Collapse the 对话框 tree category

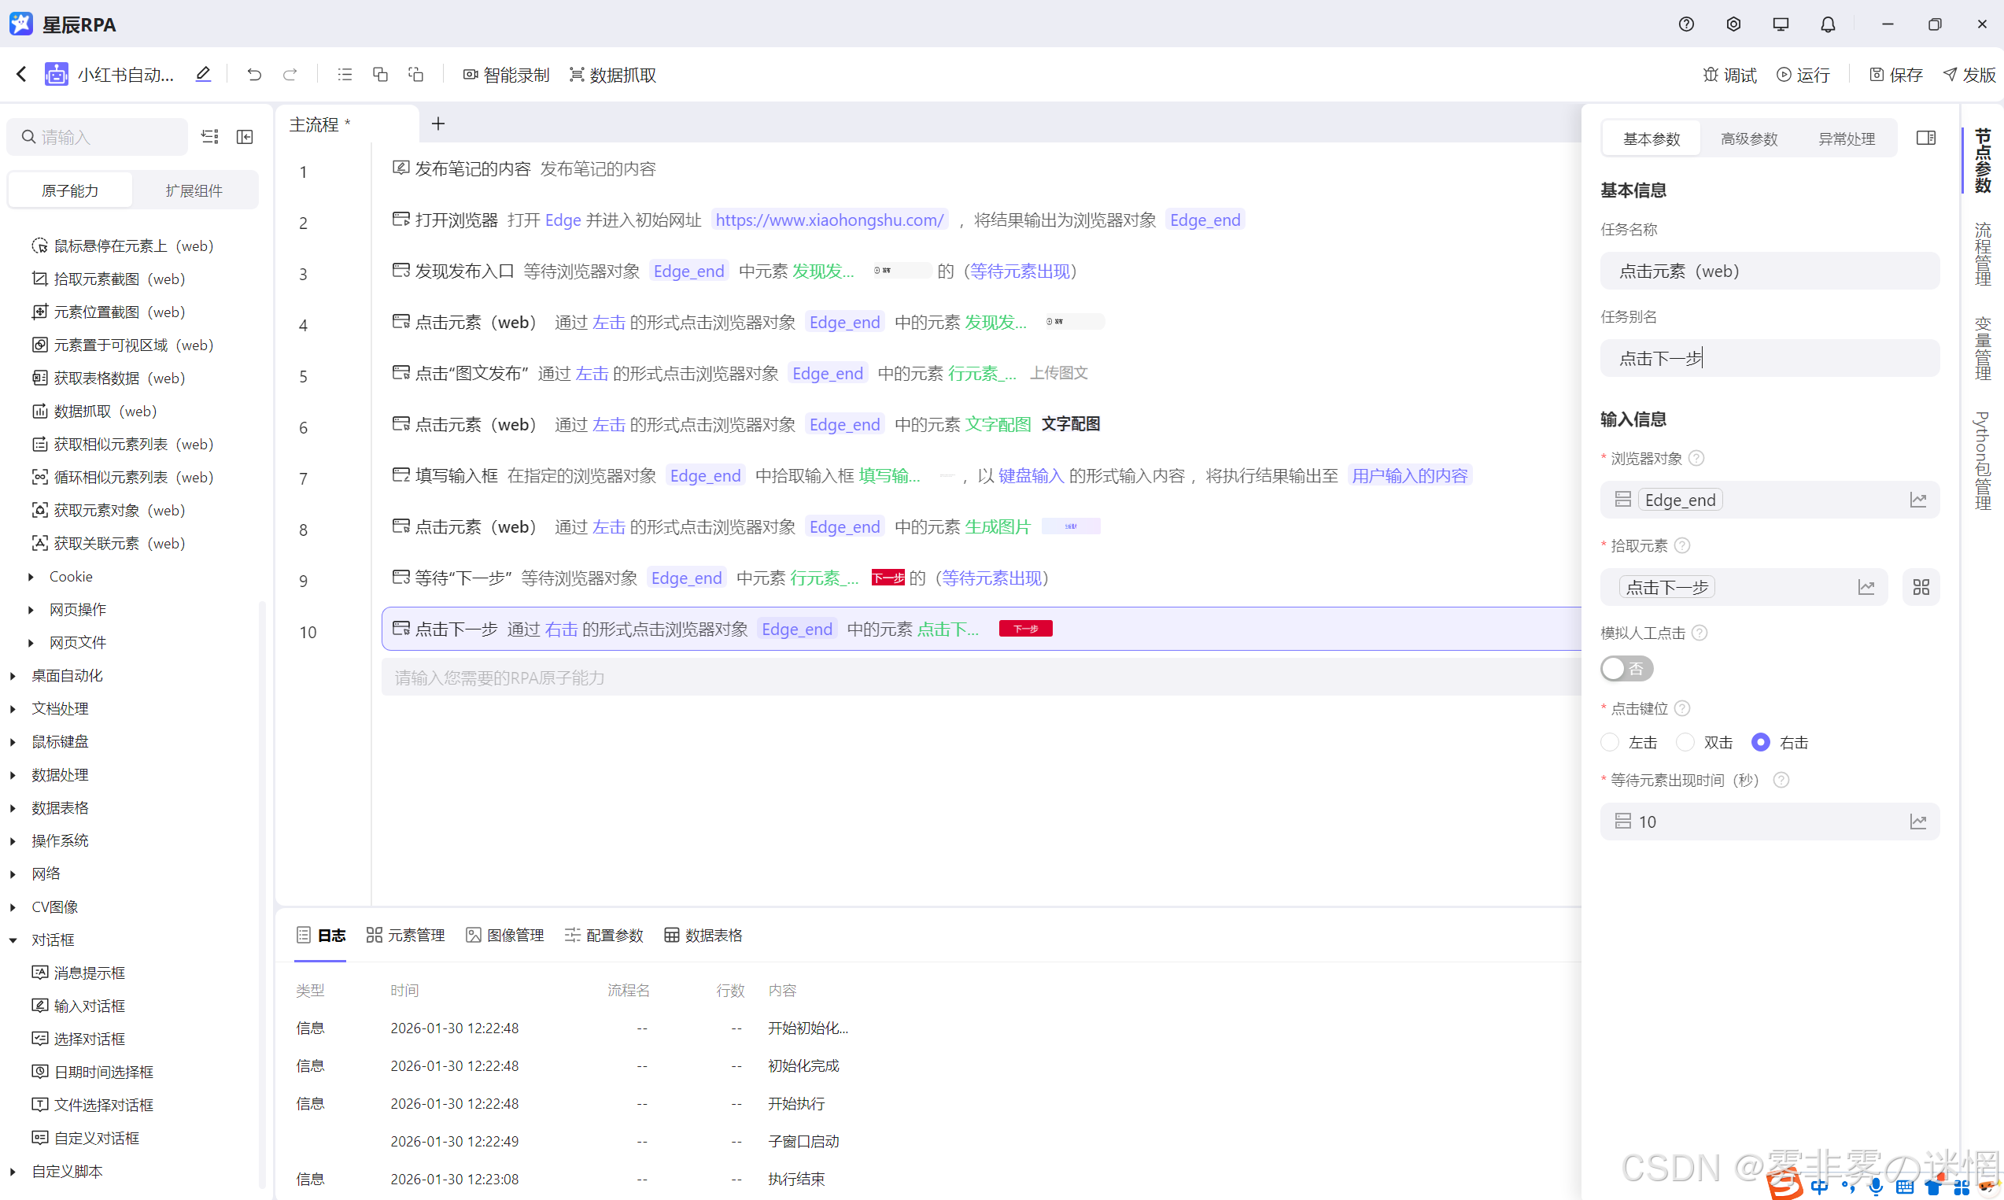pos(13,940)
